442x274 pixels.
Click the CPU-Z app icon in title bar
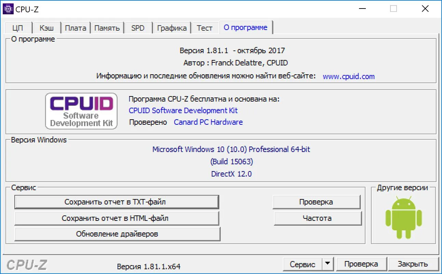[8, 9]
